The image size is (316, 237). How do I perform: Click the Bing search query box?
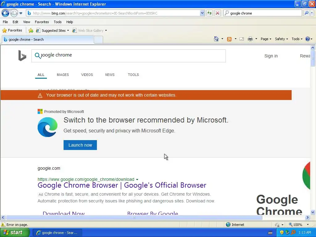(129, 56)
